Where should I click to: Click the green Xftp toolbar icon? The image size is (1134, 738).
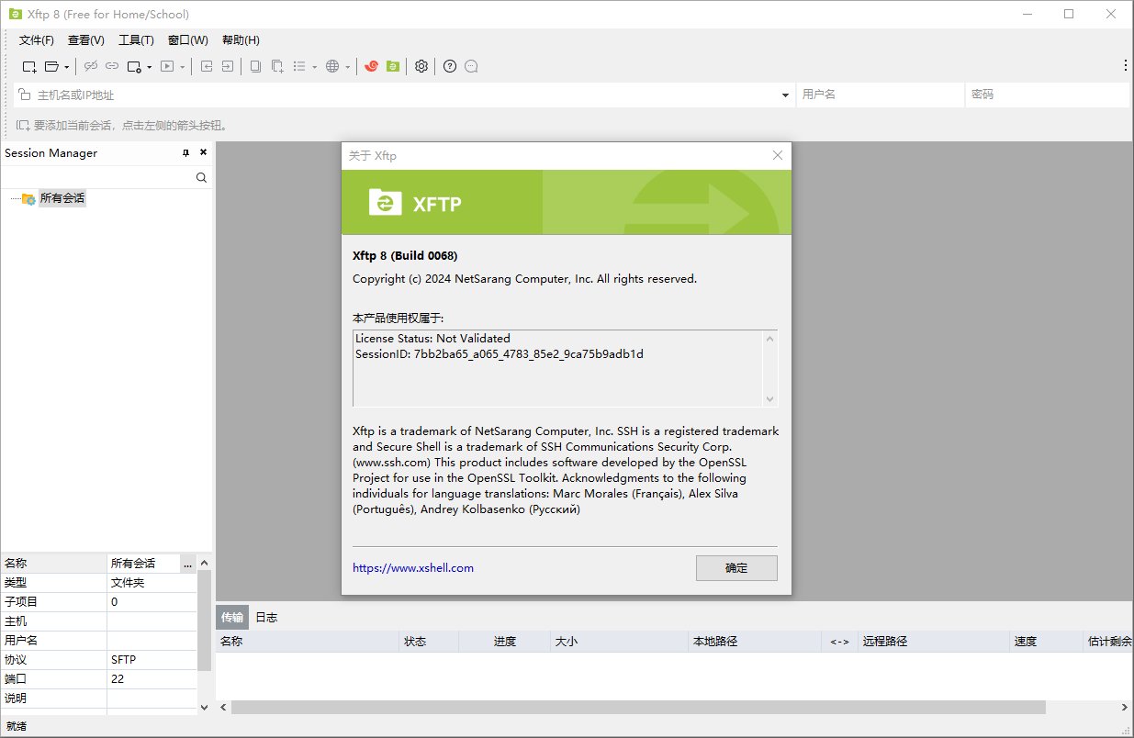tap(393, 66)
